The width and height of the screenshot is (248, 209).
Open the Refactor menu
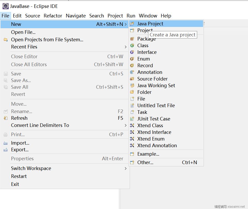click(53, 16)
